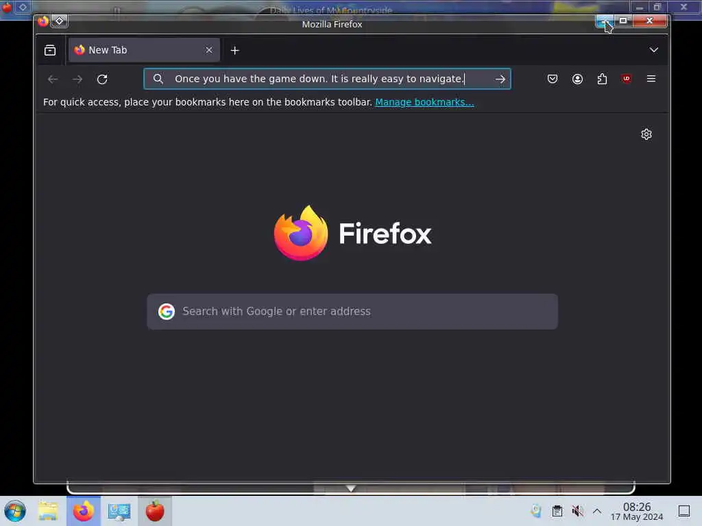This screenshot has height=526, width=702.
Task: Close the New Tab tab
Action: (x=209, y=50)
